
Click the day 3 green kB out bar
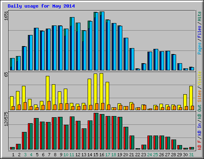[x=25, y=141]
